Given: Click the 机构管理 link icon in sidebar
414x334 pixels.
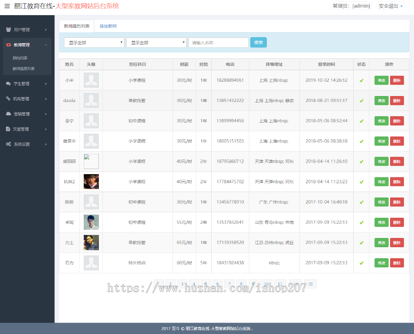Looking at the screenshot, I should click(8, 99).
